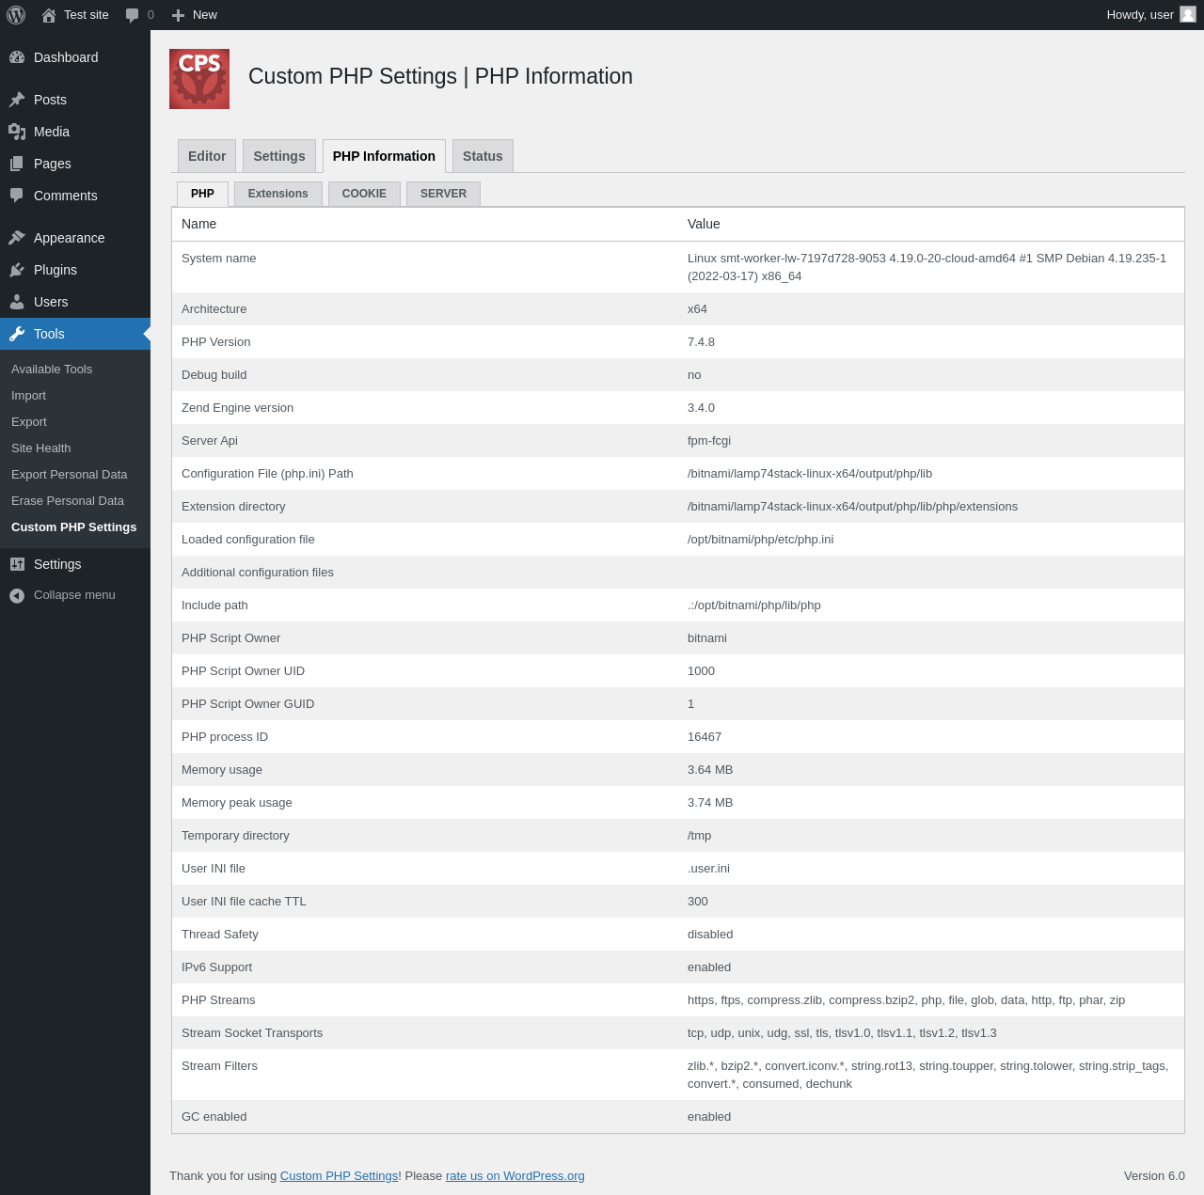Click the Appearance paintbrush icon
1204x1195 pixels.
17,238
